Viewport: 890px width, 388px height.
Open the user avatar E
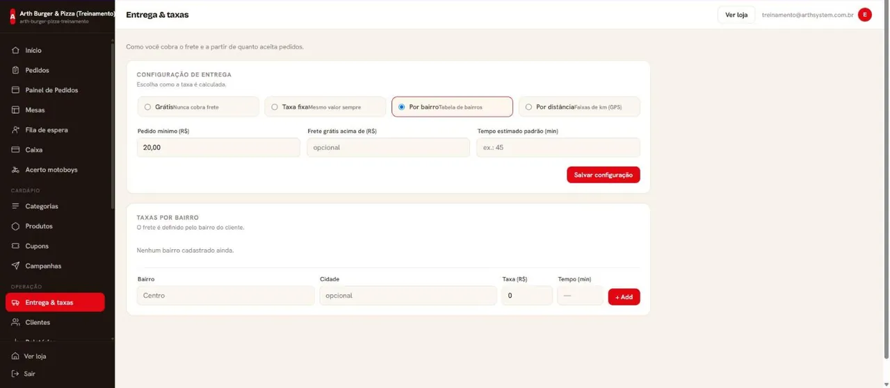[x=865, y=15]
